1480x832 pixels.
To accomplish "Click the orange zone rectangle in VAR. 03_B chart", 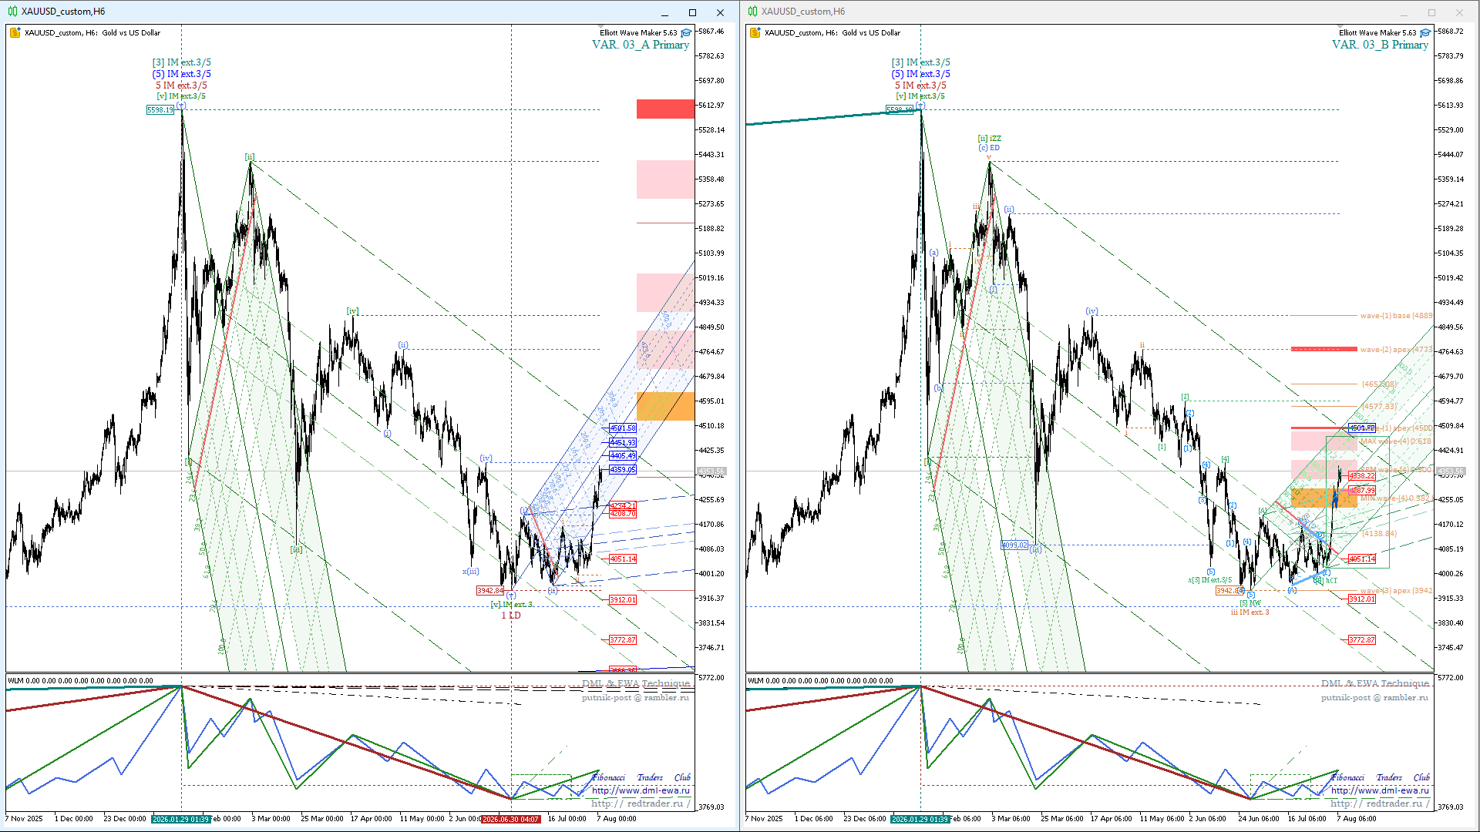I will click(1324, 498).
